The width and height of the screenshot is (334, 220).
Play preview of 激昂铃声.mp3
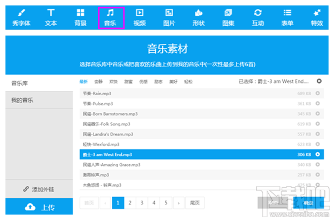318,174
